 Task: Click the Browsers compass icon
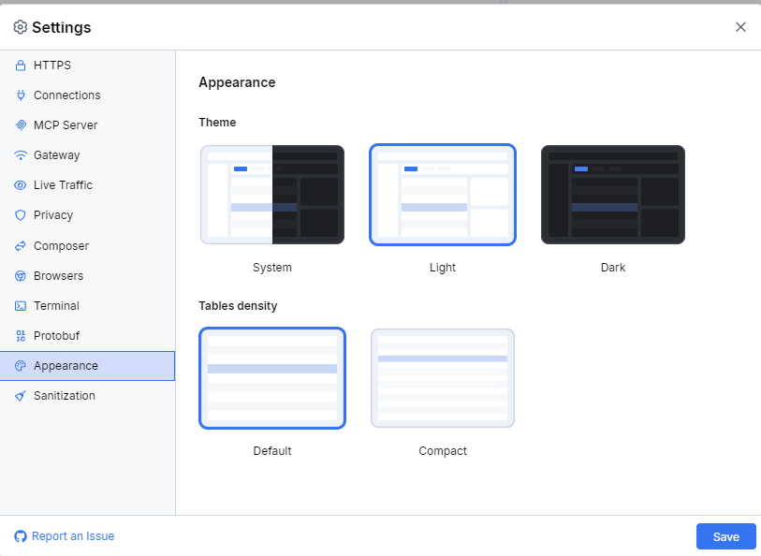coord(18,275)
